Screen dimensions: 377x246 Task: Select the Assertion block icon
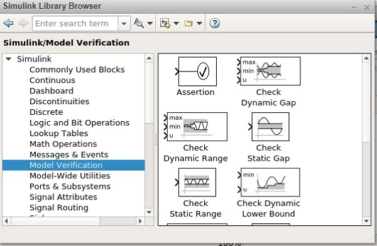coord(197,72)
